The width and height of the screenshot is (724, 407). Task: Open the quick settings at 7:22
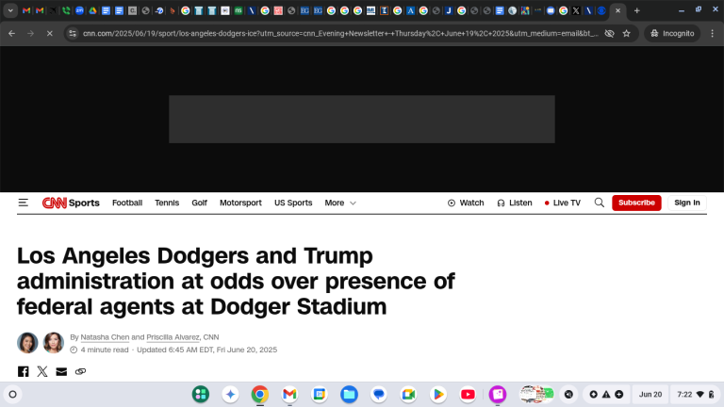(x=696, y=395)
